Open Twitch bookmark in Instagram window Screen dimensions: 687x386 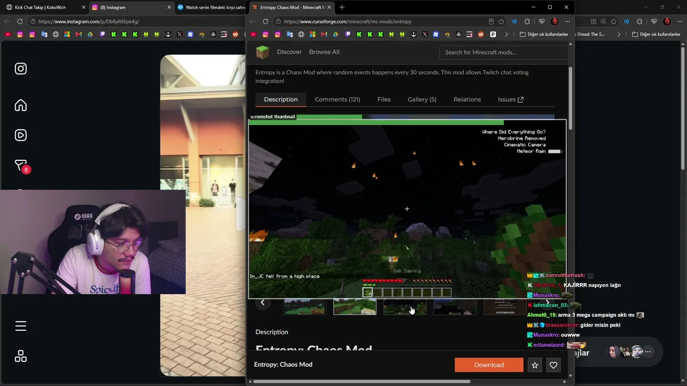(x=103, y=34)
